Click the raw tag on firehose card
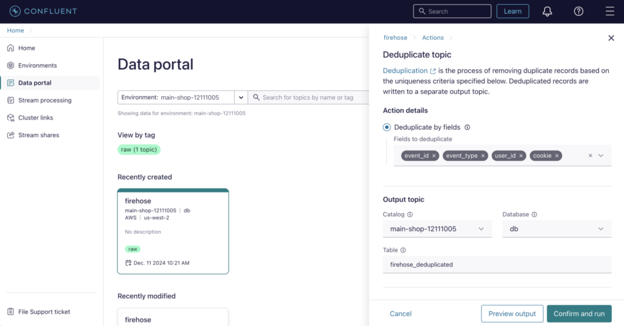The width and height of the screenshot is (624, 326). tap(132, 249)
